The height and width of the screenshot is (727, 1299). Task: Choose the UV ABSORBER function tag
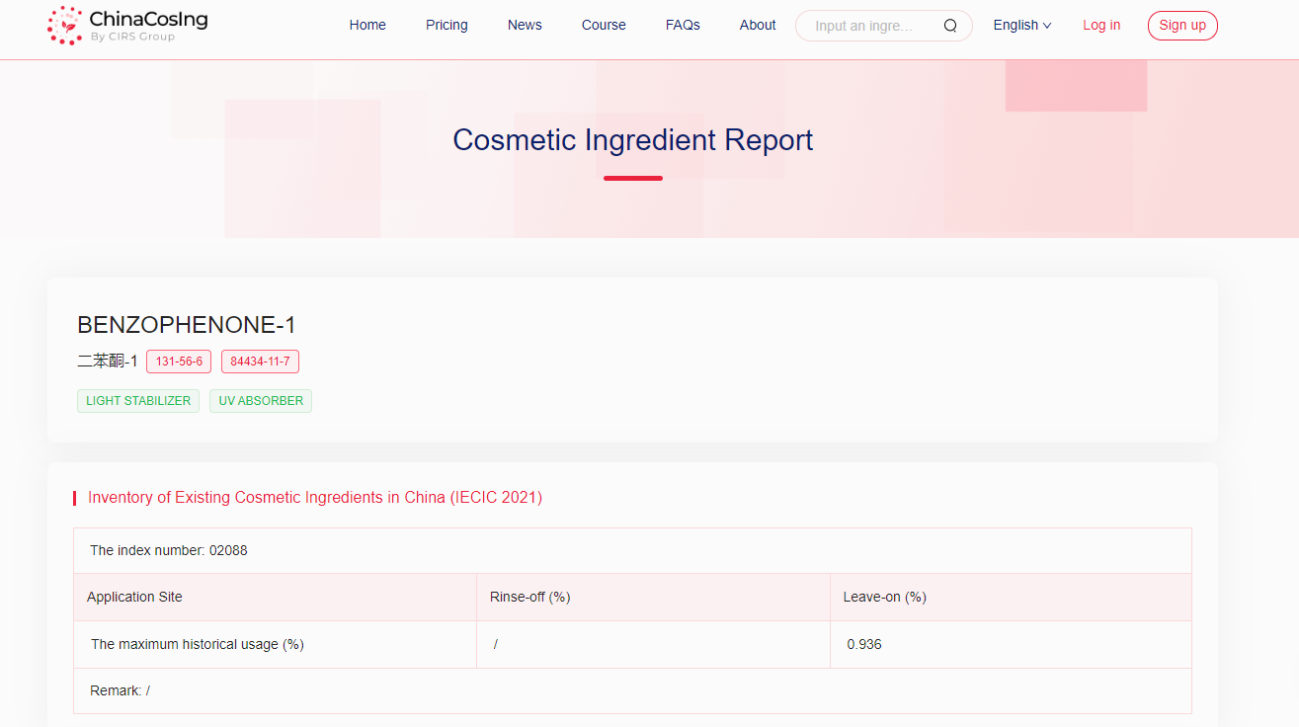click(261, 401)
